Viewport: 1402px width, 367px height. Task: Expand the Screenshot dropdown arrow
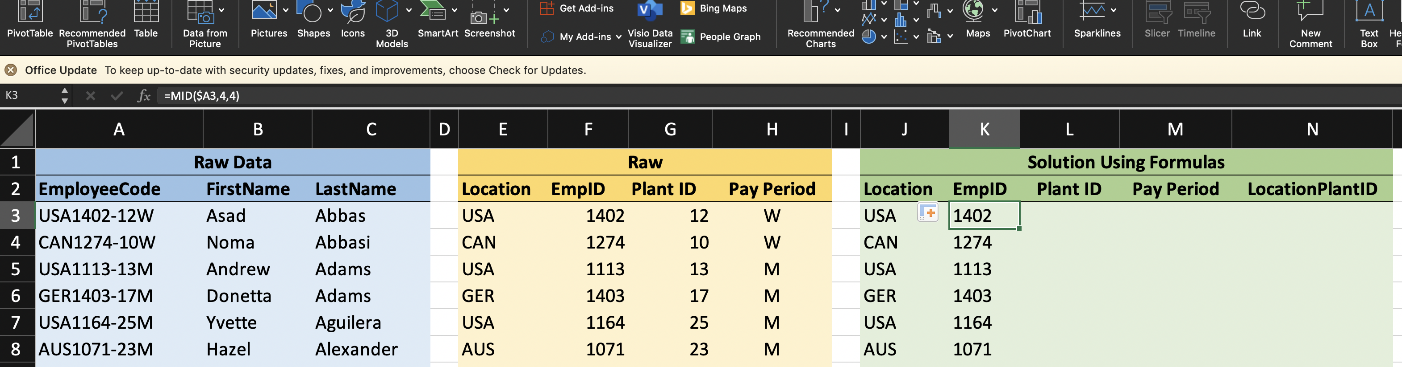tap(506, 10)
